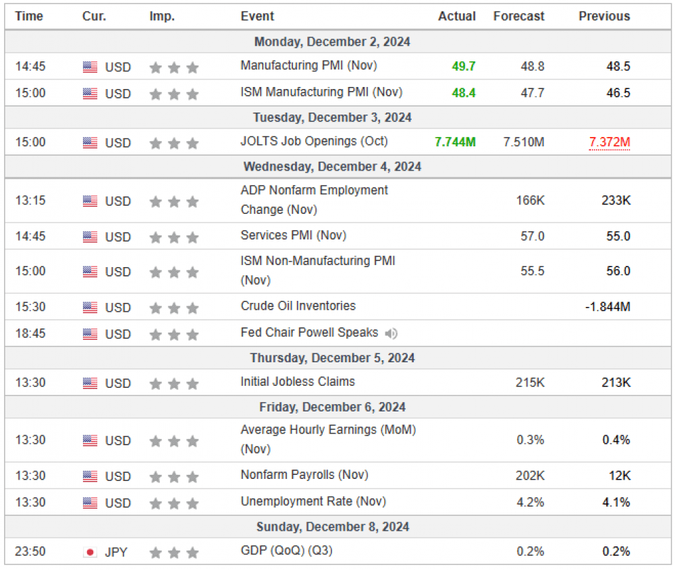The height and width of the screenshot is (570, 675).
Task: Click US flag in Manufacturing PMI (Nov) row
Action: pos(90,67)
